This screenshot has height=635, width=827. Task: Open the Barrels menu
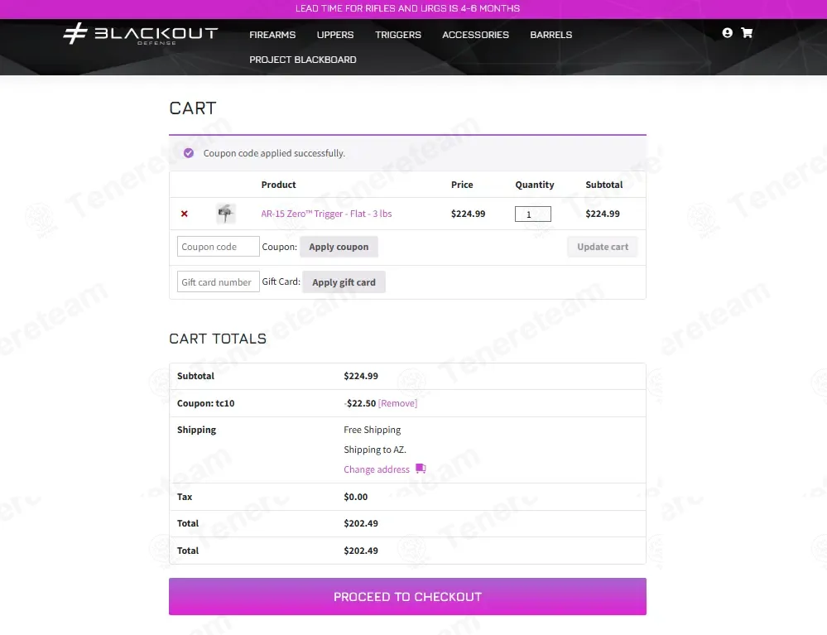[551, 35]
